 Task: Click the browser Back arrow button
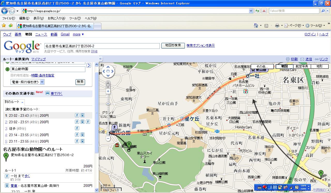[4, 11]
